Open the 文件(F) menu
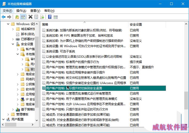 click(7, 11)
